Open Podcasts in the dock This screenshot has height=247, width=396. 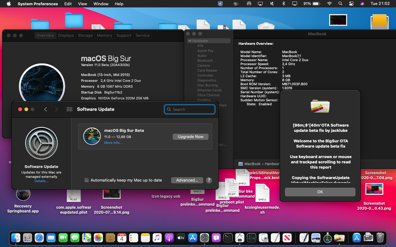169,238
